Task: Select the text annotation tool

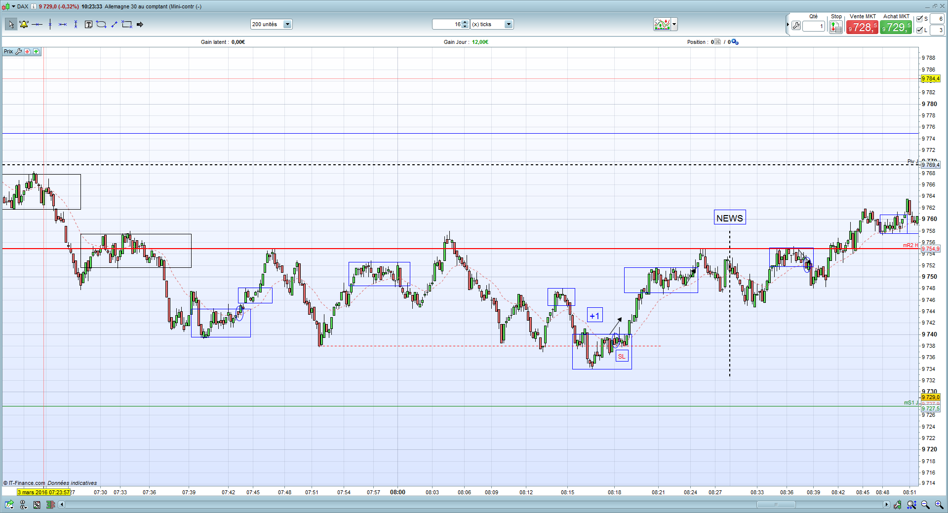Action: [x=88, y=24]
